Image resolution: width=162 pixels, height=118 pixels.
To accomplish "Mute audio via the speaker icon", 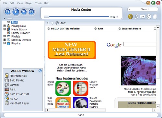I will coord(5,18).
